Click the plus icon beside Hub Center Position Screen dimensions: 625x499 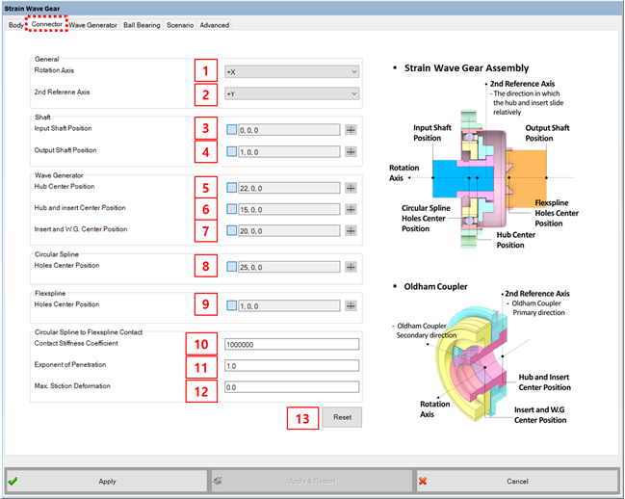(351, 188)
